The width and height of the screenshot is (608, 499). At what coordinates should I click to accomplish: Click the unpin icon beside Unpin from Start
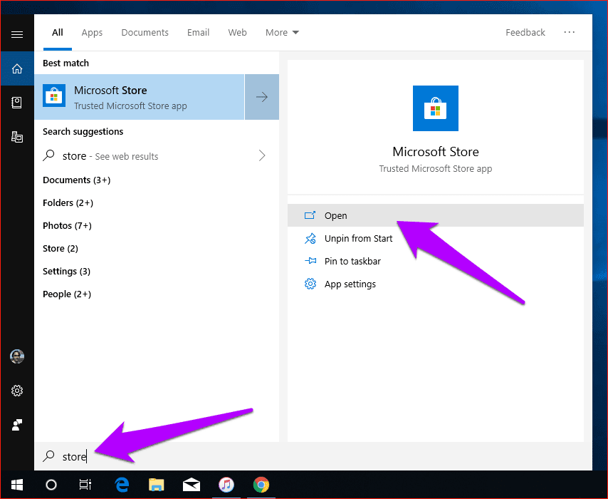(310, 238)
